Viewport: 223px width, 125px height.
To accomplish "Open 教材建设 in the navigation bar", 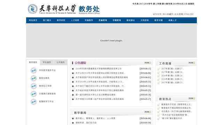I will [131, 20].
